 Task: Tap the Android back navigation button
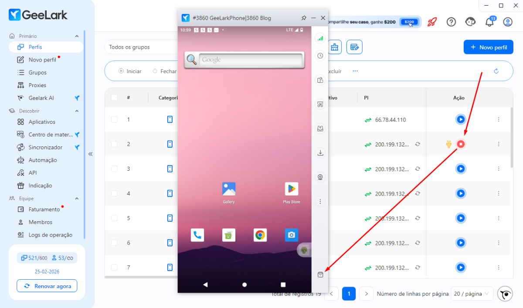click(205, 284)
